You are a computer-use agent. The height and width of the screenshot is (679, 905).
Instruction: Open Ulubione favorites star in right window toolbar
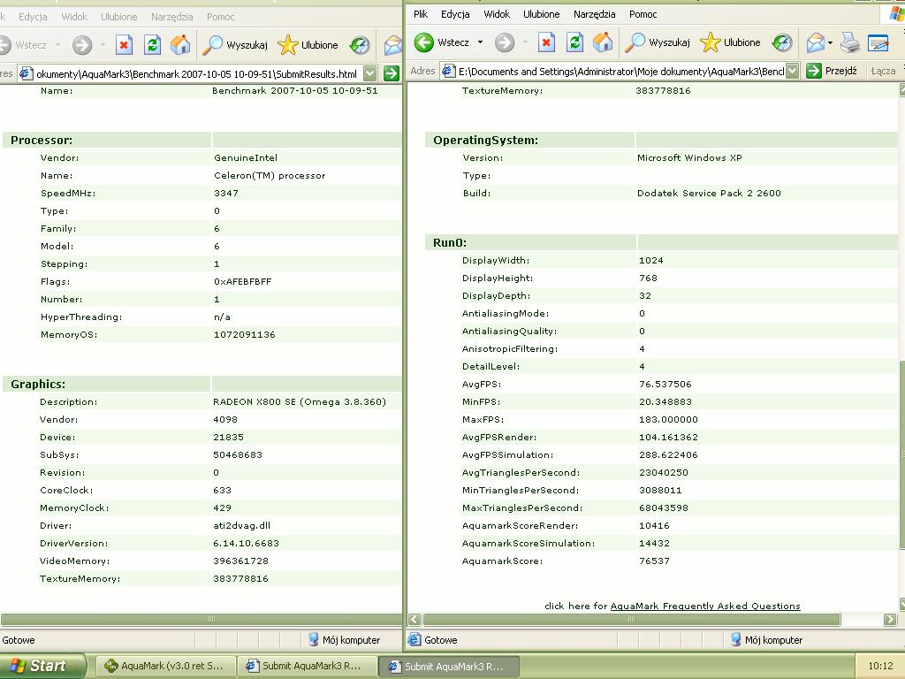(x=730, y=42)
